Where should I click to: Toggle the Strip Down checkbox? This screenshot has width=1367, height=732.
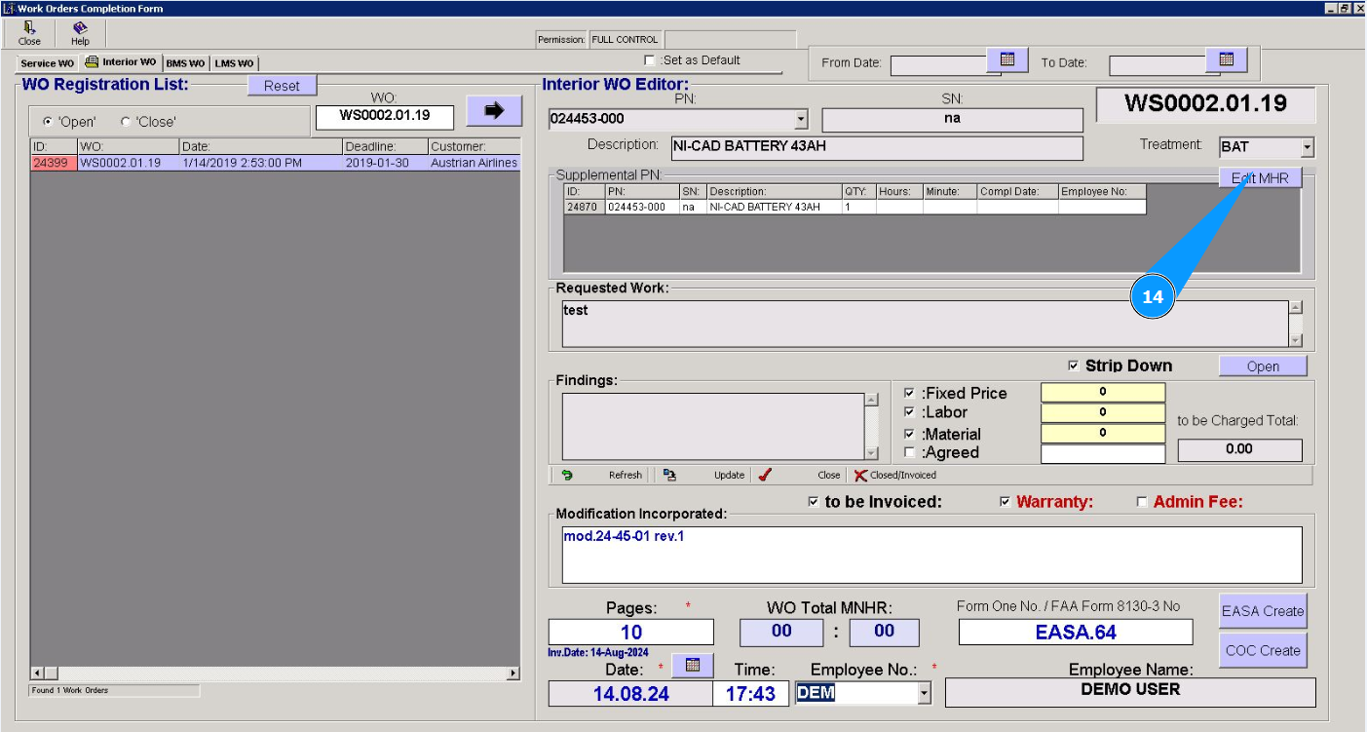tap(1074, 366)
